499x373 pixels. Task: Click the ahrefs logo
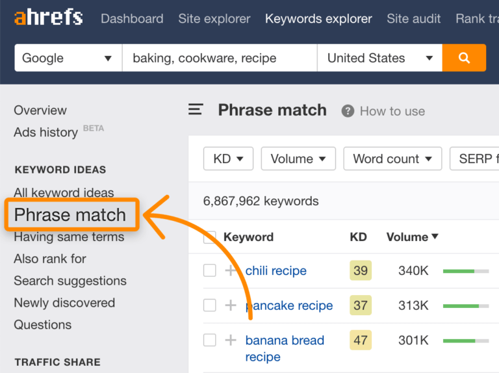(49, 18)
